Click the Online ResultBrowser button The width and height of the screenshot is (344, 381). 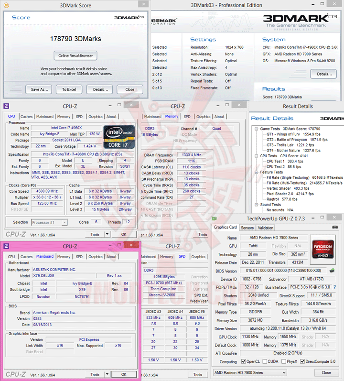[x=75, y=55]
